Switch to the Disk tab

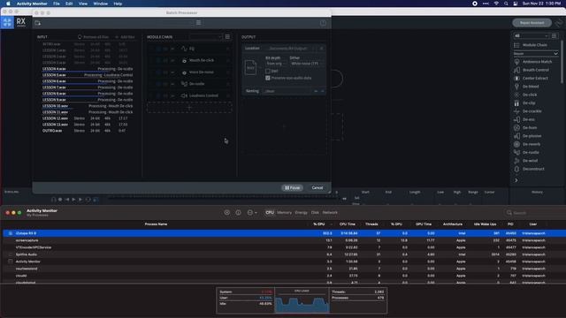[315, 213]
